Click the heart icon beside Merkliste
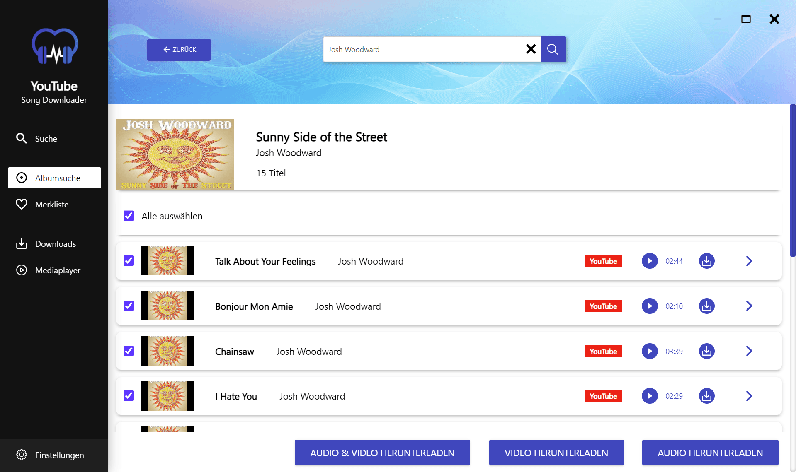 pyautogui.click(x=22, y=204)
